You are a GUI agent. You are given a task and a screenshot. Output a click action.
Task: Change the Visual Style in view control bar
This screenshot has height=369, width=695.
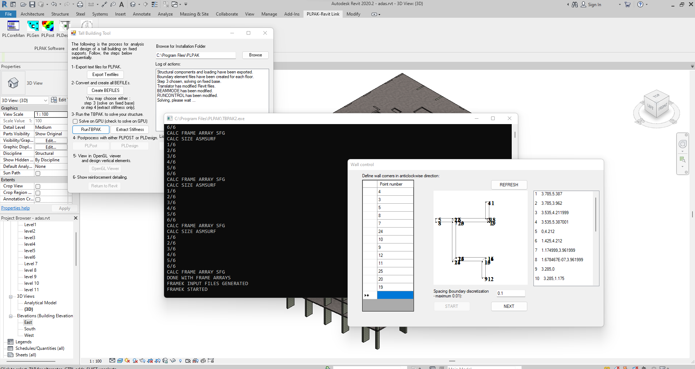(120, 361)
